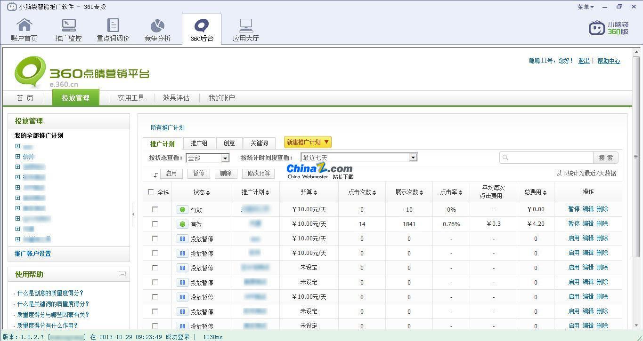Image resolution: width=643 pixels, height=341 pixels.
Task: Expand last plan in sidebar tree
Action: (17, 239)
